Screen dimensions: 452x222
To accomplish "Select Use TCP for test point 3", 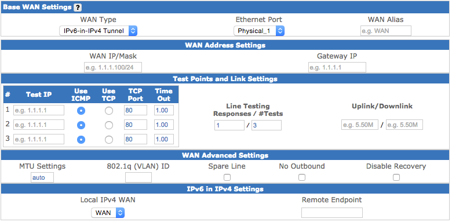I will 109,140.
